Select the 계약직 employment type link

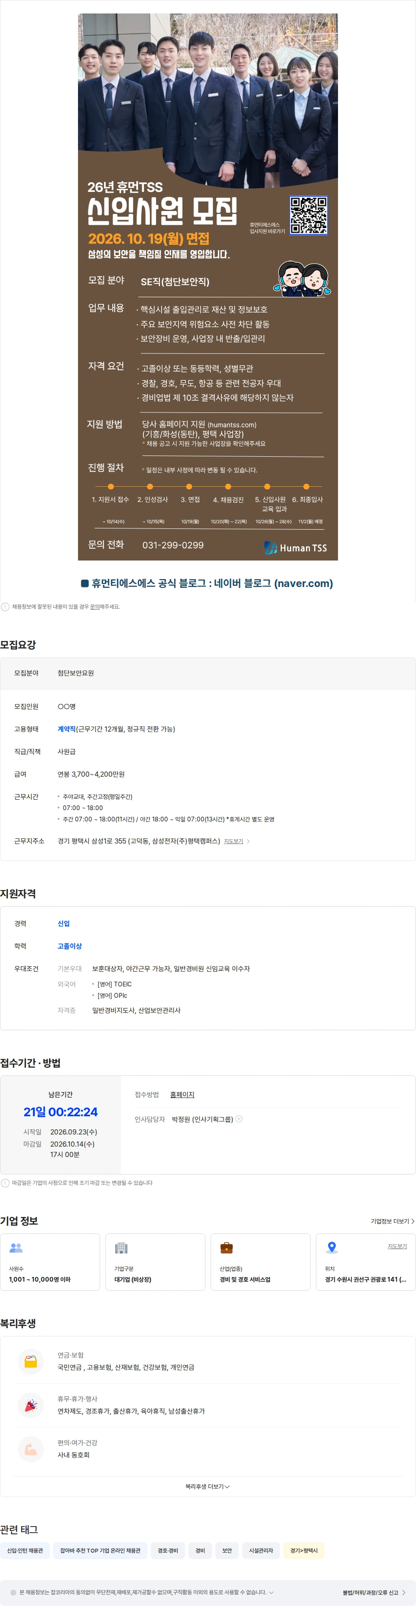coord(67,729)
